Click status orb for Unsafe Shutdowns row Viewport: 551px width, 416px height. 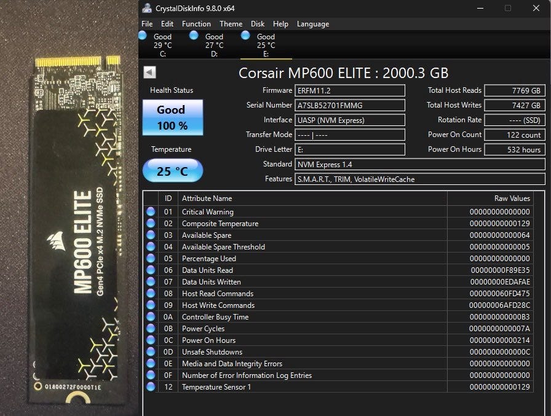[x=151, y=351]
